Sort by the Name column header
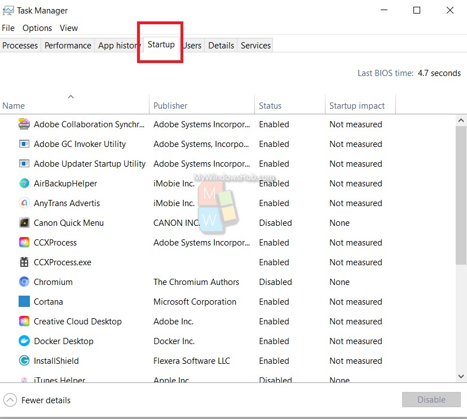The height and width of the screenshot is (419, 467). click(74, 104)
